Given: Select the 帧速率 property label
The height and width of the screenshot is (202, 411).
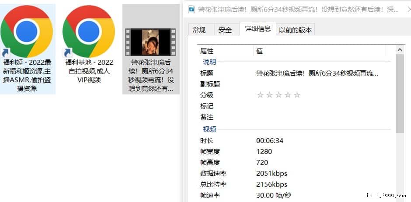Looking at the screenshot, I should tap(210, 195).
